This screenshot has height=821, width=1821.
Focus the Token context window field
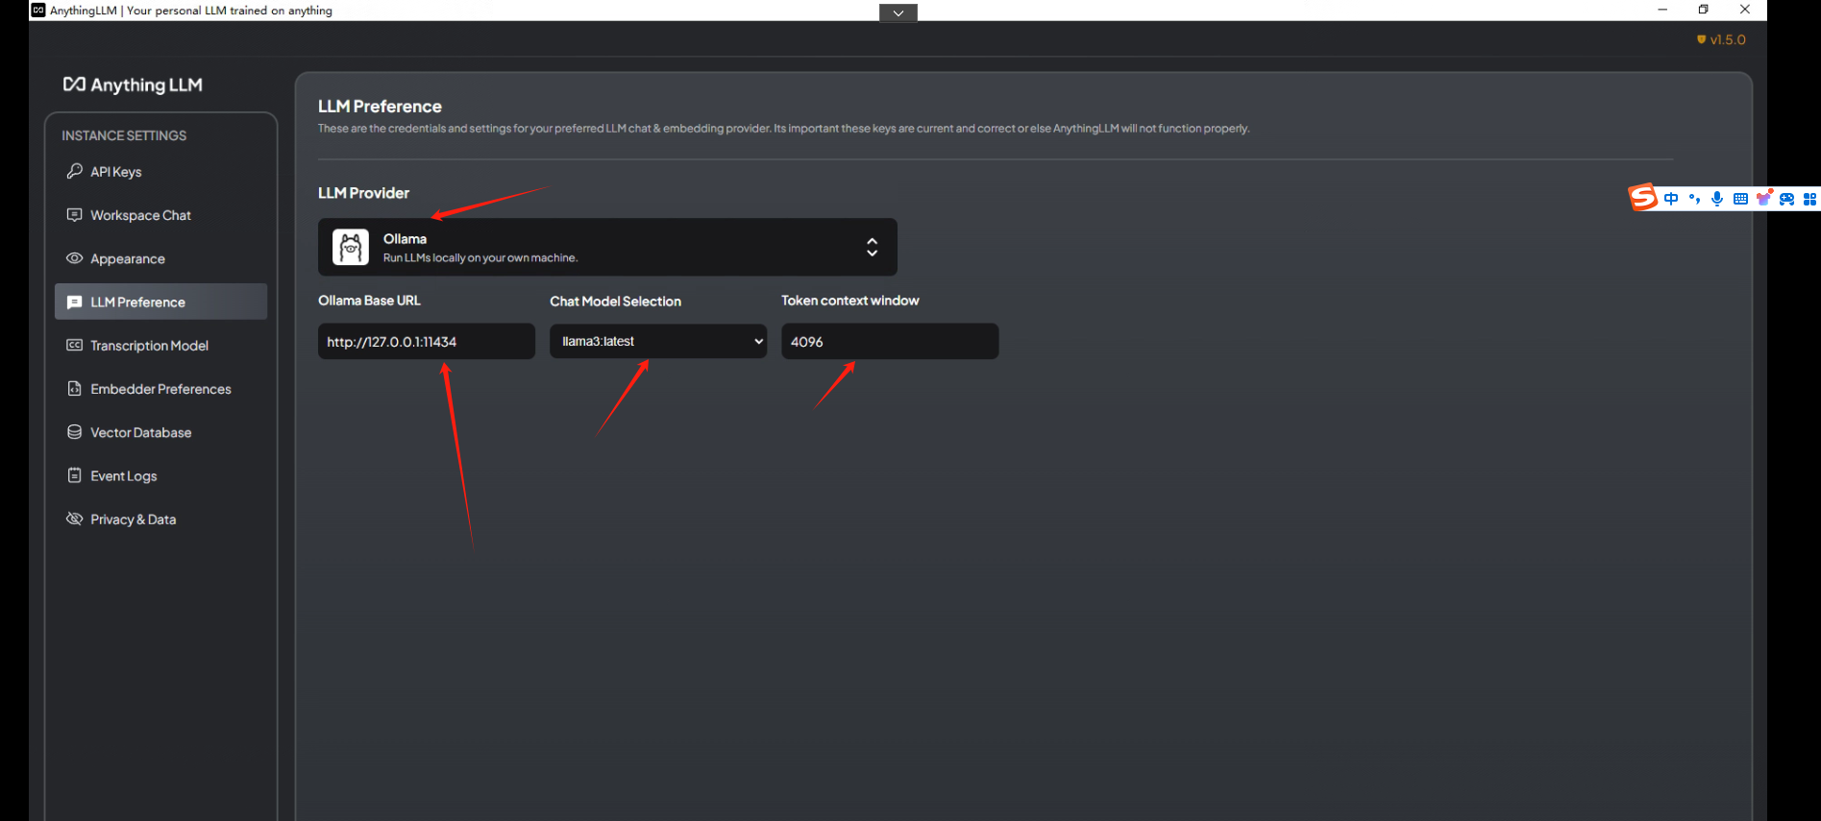pos(890,341)
